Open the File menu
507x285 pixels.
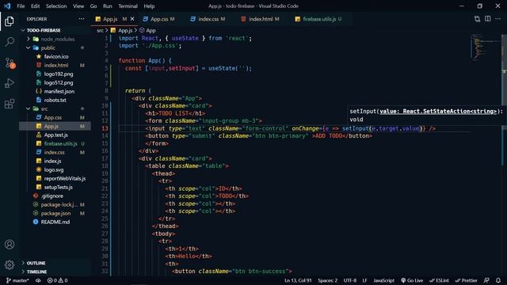pyautogui.click(x=21, y=6)
